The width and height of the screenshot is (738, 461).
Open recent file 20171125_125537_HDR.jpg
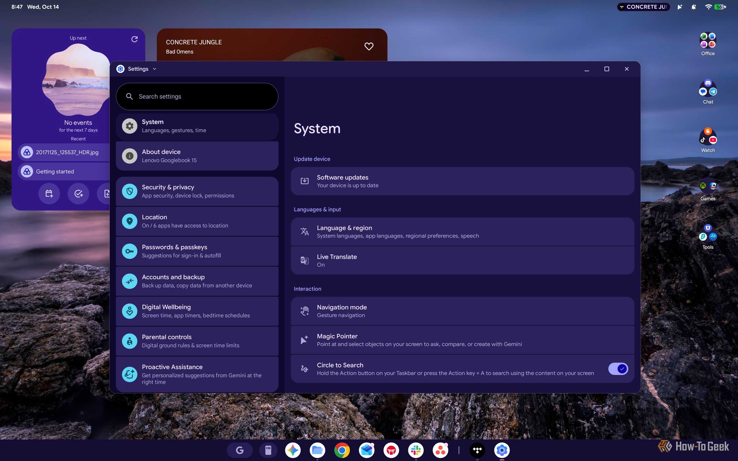pyautogui.click(x=64, y=152)
